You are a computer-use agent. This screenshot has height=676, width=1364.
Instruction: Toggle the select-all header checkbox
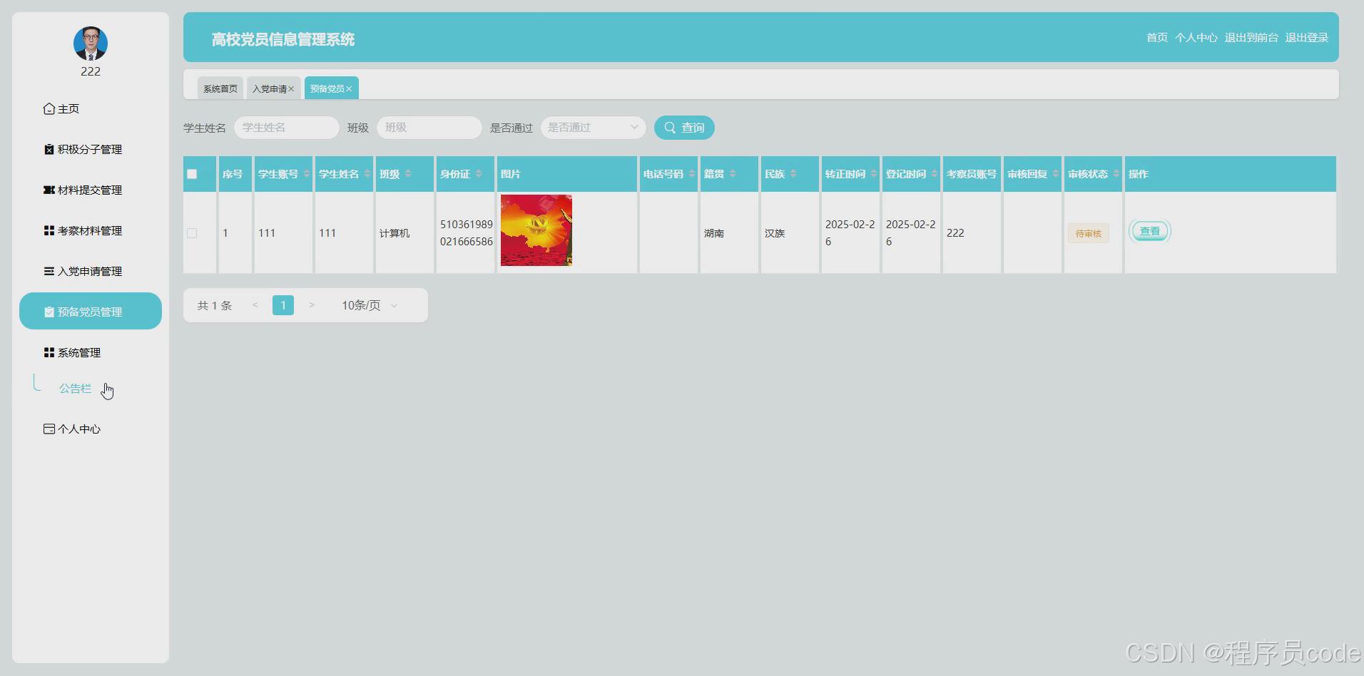coord(192,174)
